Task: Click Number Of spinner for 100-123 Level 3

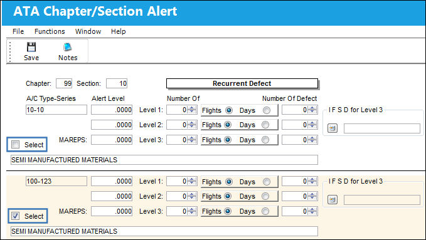Action: 192,211
